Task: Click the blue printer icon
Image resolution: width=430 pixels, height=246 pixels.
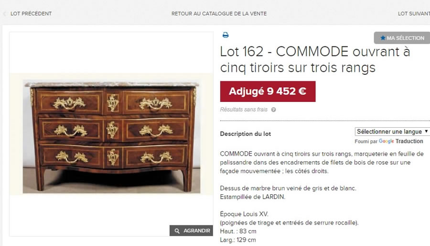Action: pos(226,35)
